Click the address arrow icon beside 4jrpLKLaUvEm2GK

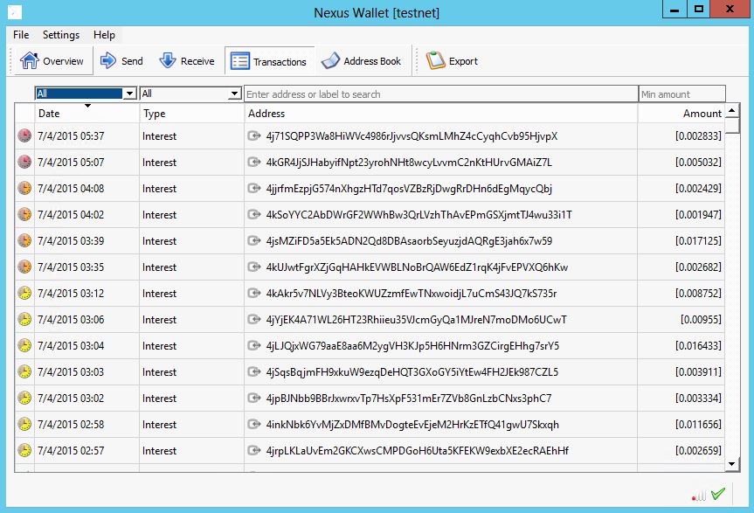point(254,450)
